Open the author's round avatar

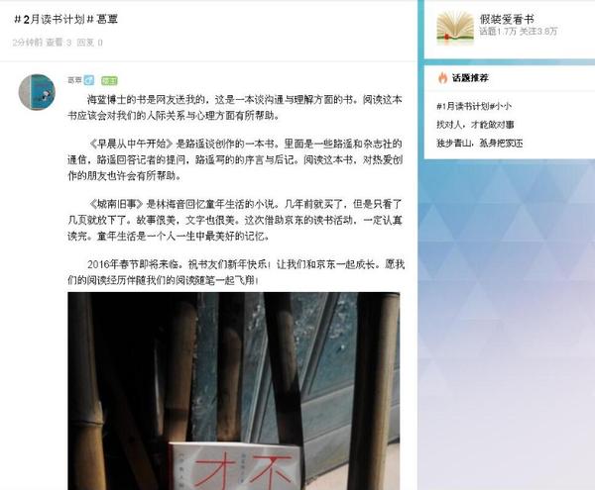coord(37,92)
